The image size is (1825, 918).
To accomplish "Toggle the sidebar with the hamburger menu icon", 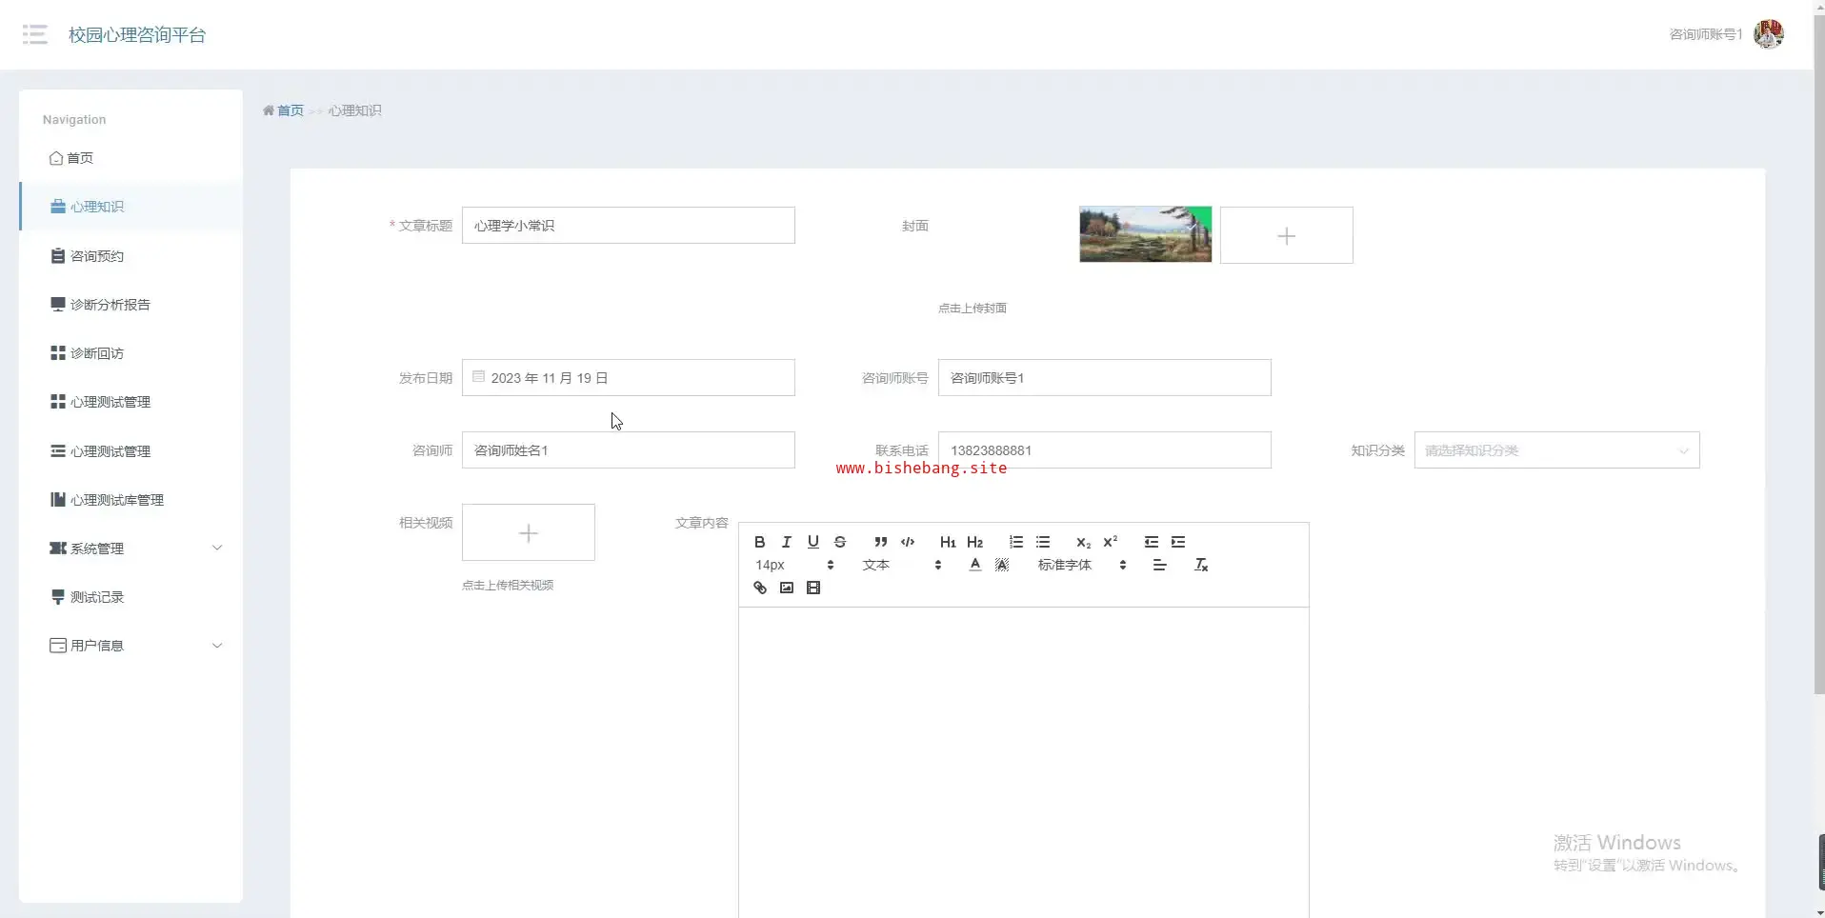I will (35, 35).
